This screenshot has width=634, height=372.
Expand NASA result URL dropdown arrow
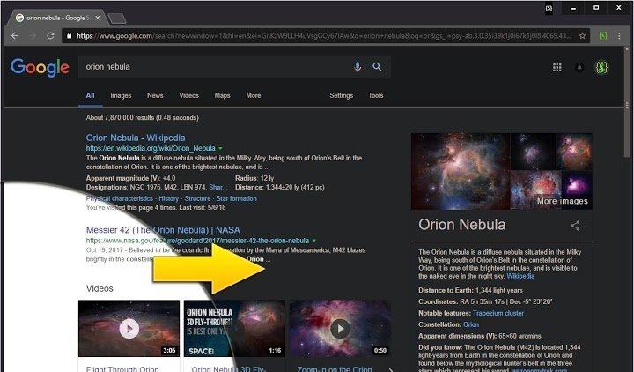(314, 241)
